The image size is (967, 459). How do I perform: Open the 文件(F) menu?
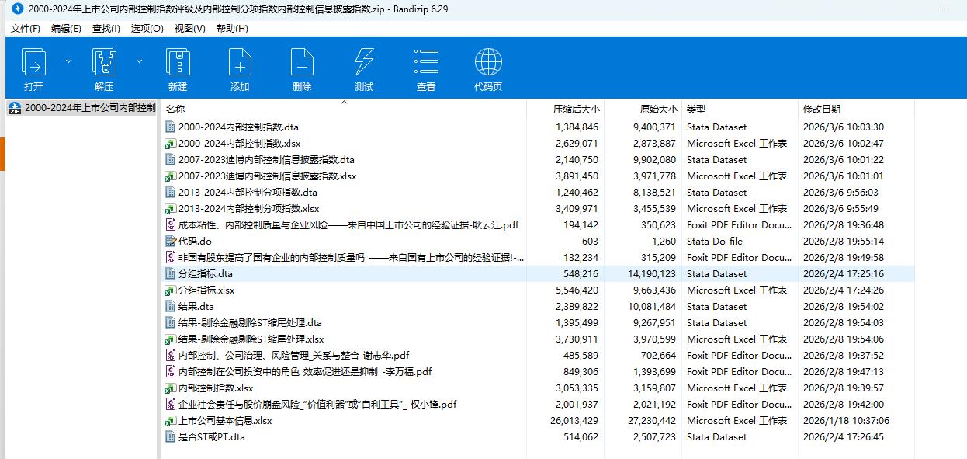pyautogui.click(x=26, y=28)
